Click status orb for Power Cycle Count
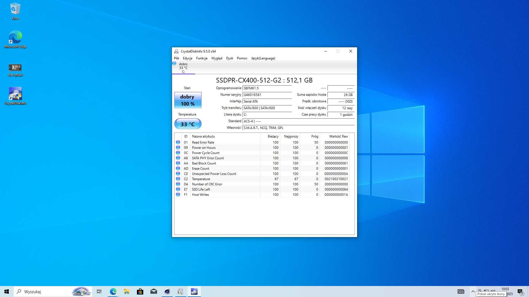529x297 pixels. coord(178,153)
